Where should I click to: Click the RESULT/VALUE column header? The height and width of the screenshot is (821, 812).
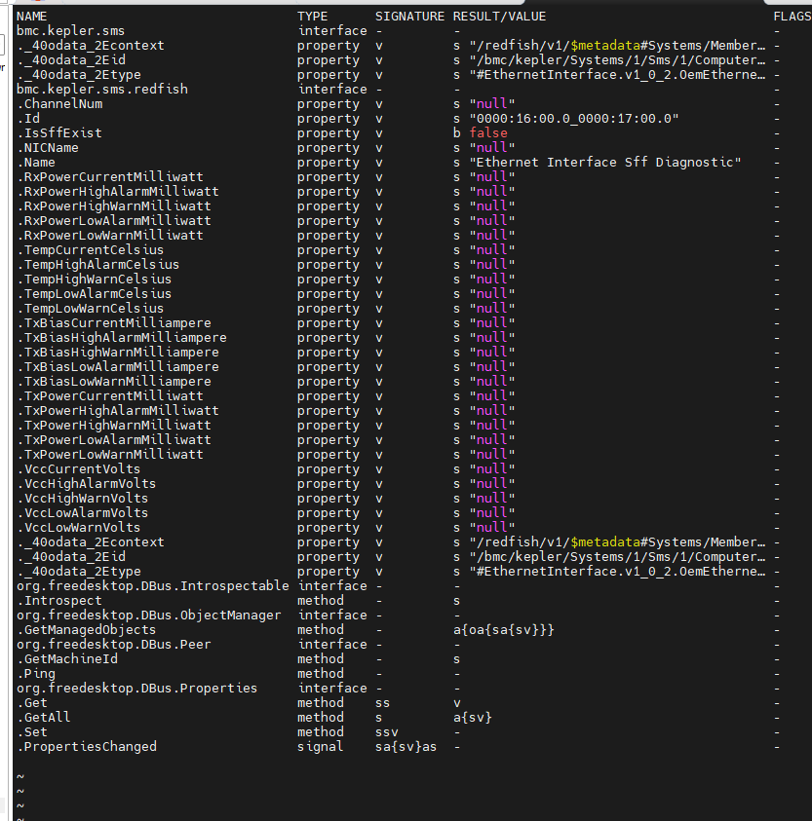pos(499,17)
